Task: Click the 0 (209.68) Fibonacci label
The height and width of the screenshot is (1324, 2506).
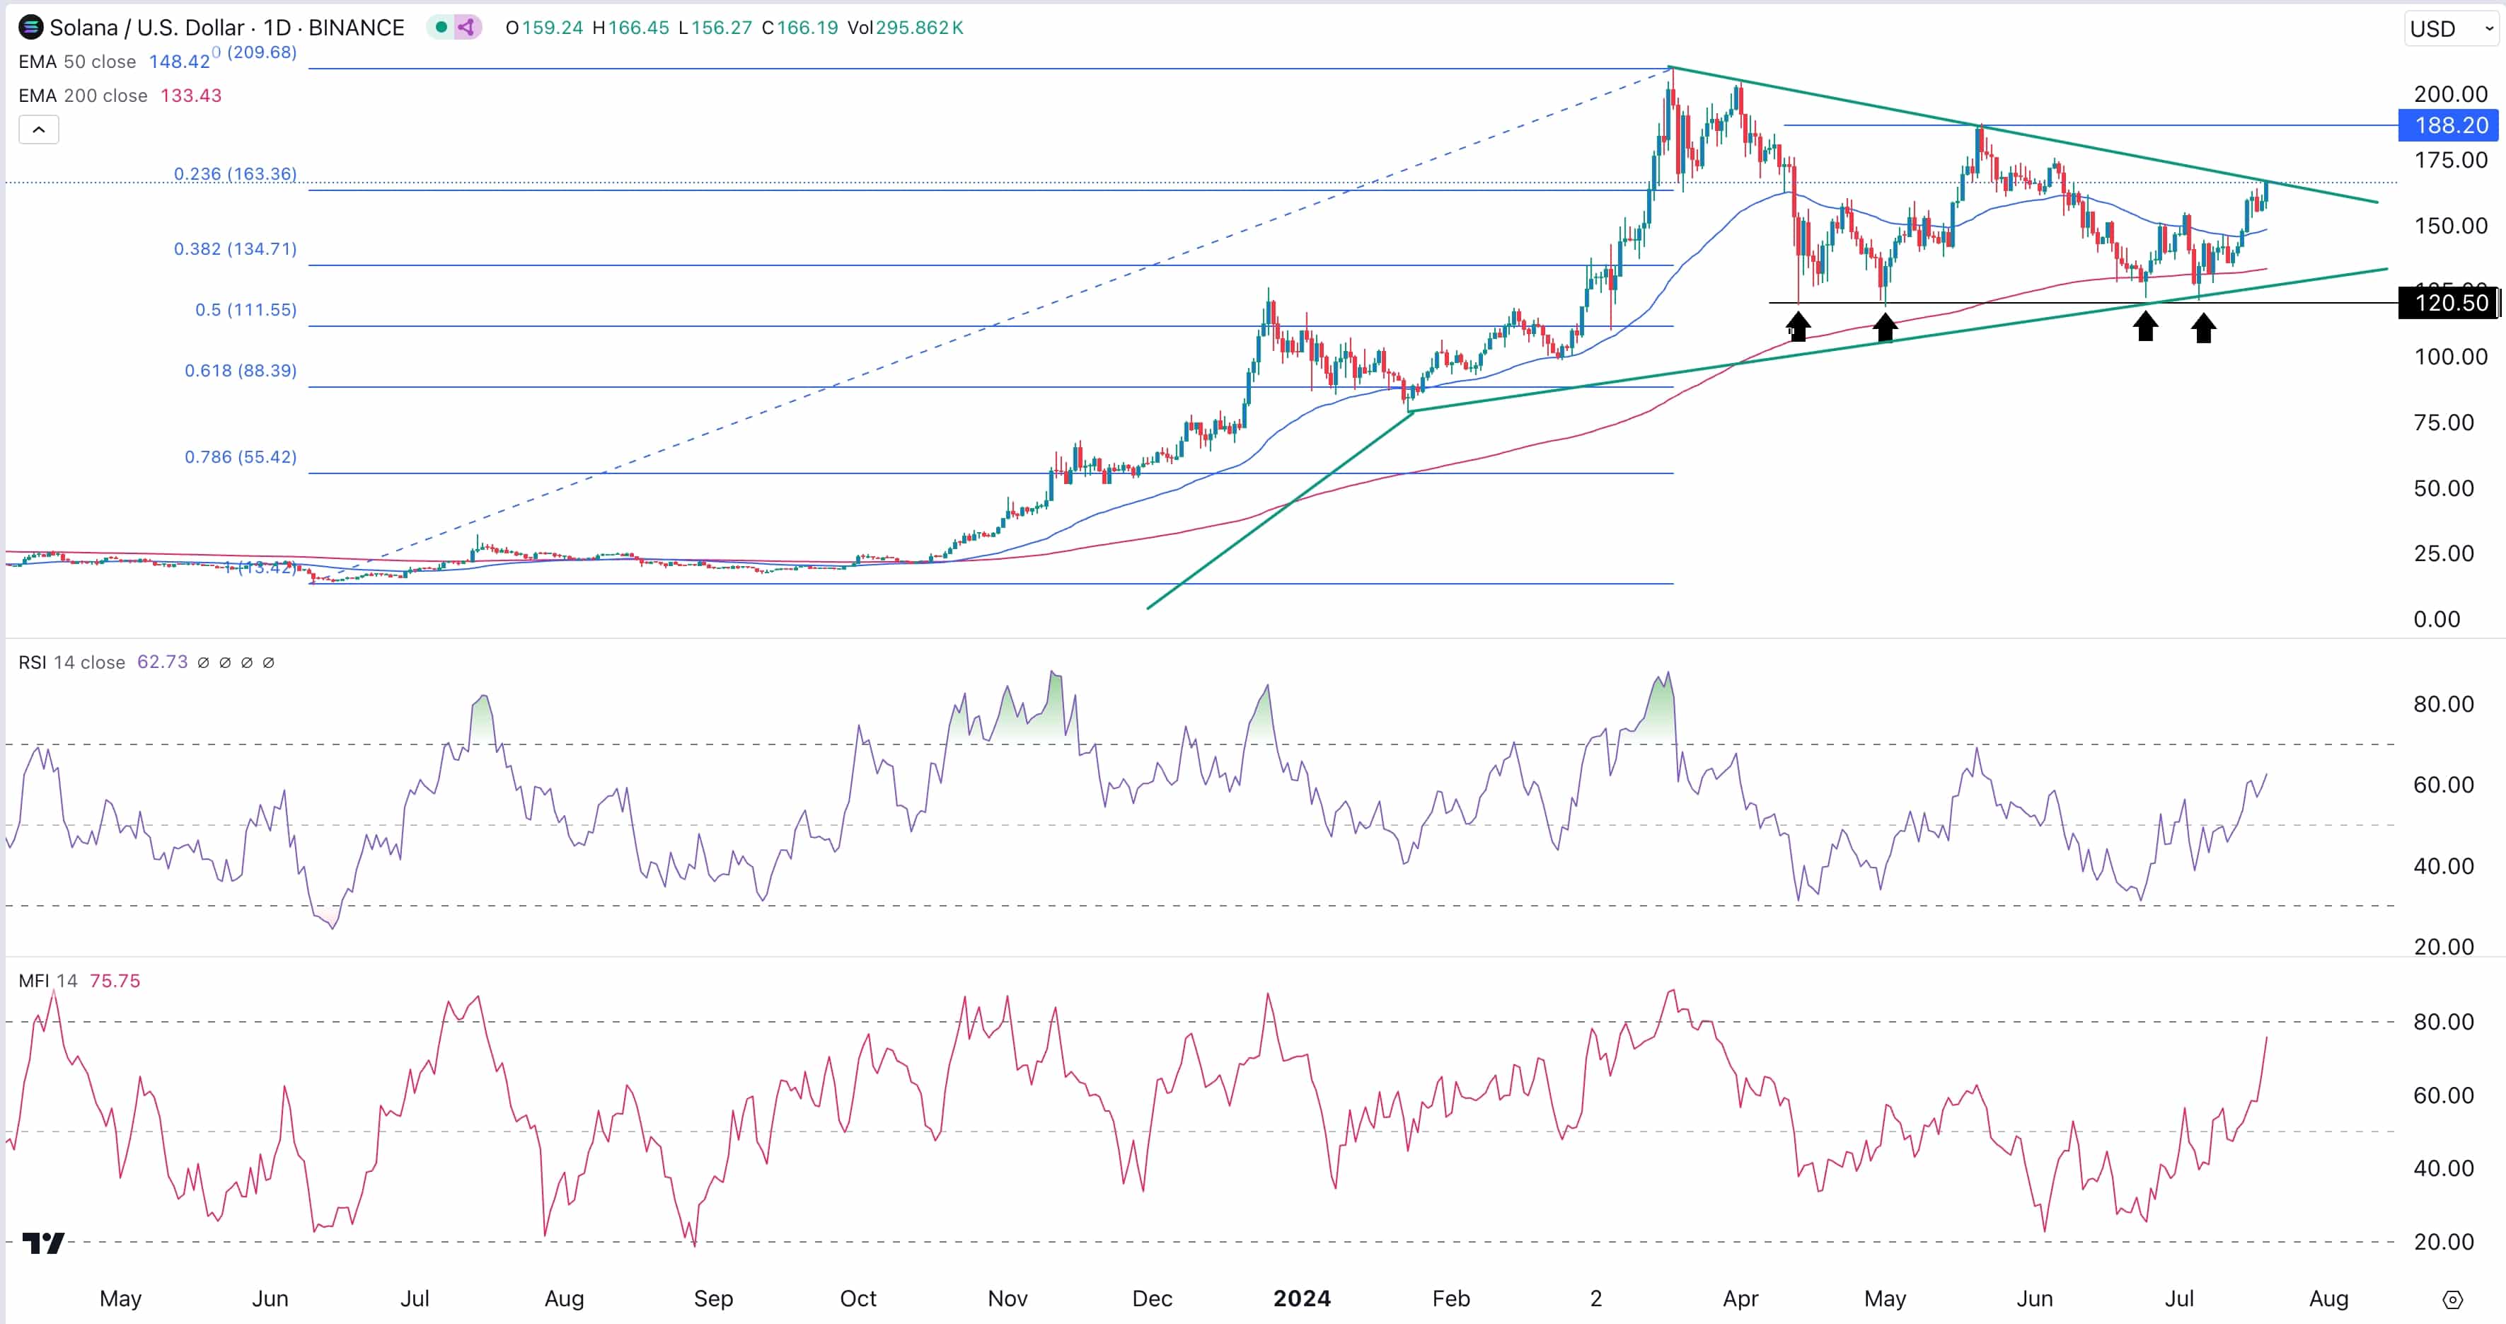Action: (x=255, y=52)
